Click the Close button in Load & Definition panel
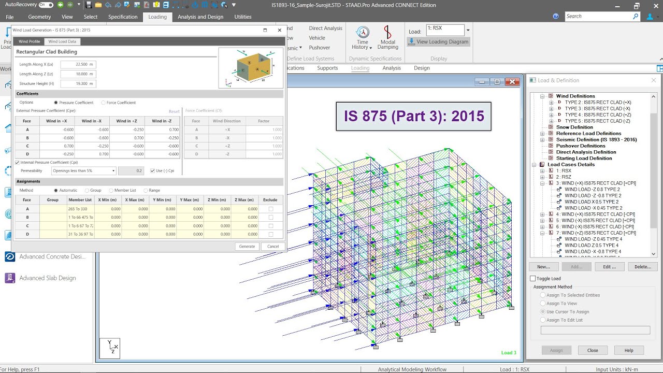 tap(593, 350)
